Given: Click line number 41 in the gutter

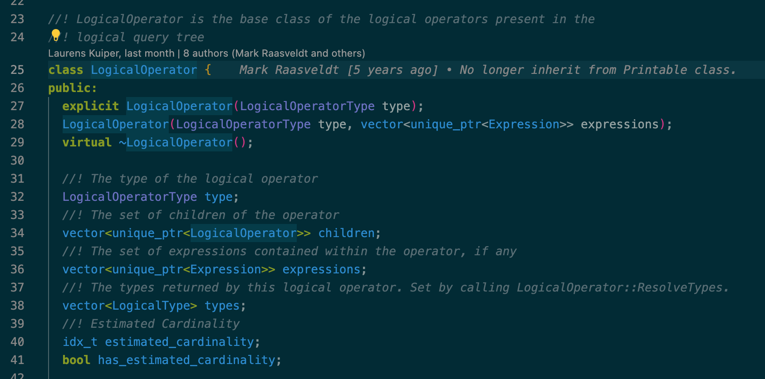Looking at the screenshot, I should [17, 360].
